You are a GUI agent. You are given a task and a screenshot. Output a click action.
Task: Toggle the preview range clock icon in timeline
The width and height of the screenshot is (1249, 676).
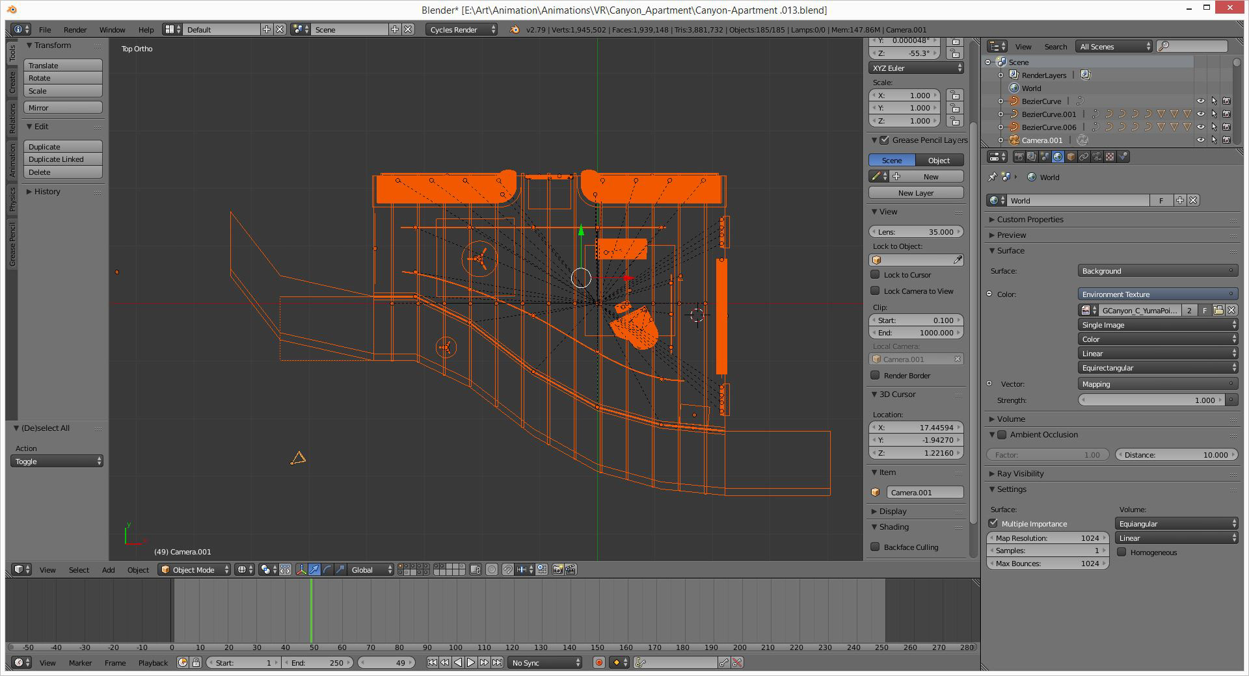(183, 663)
